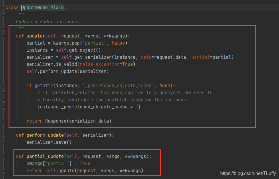The height and width of the screenshot is (179, 279).
Task: Click the 'getattr' builtin function
Action: tap(44, 86)
